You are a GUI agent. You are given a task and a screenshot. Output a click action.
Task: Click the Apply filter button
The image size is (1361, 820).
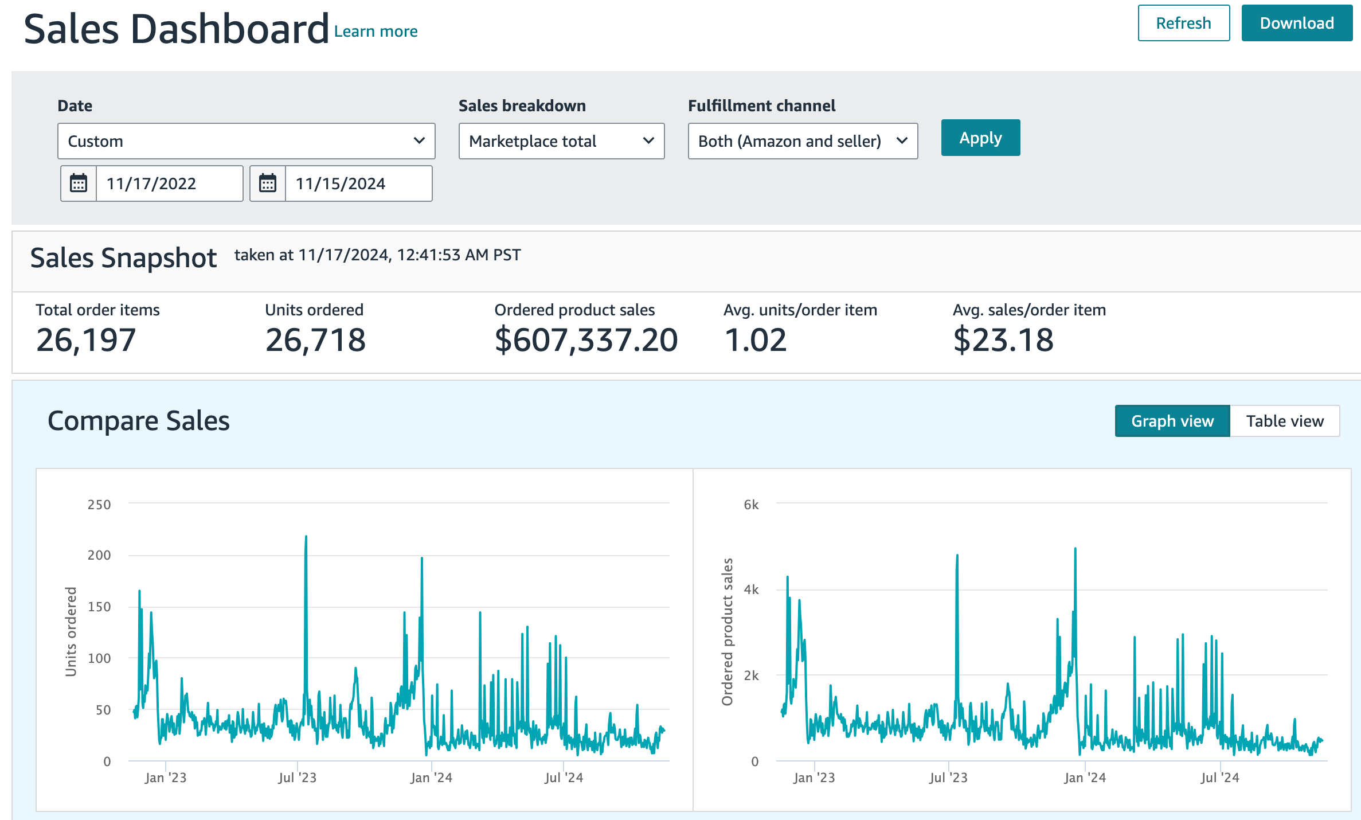[980, 138]
